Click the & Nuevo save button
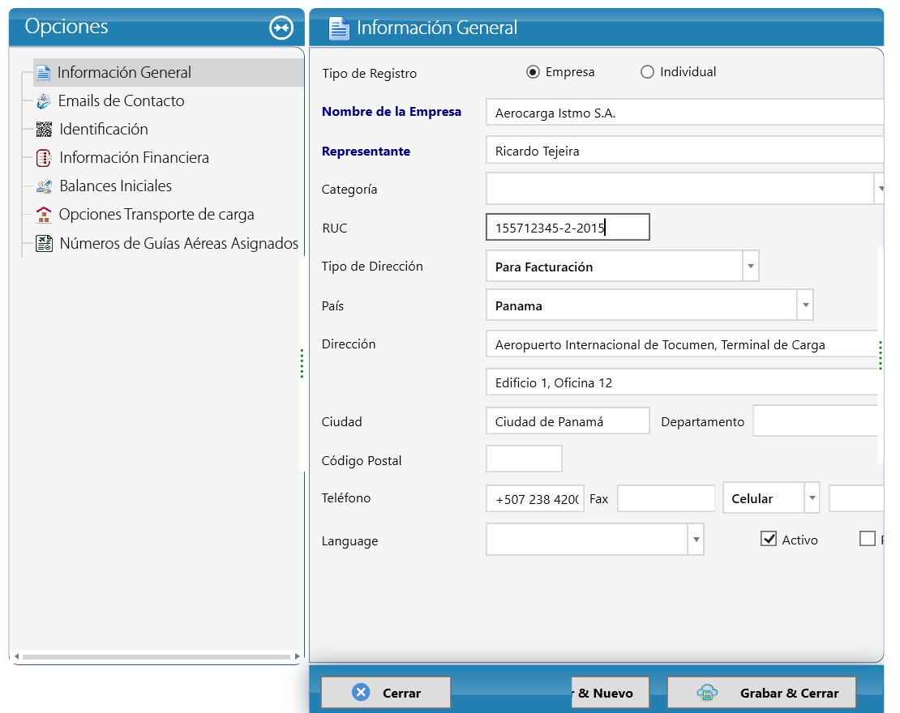The image size is (900, 713). click(611, 693)
